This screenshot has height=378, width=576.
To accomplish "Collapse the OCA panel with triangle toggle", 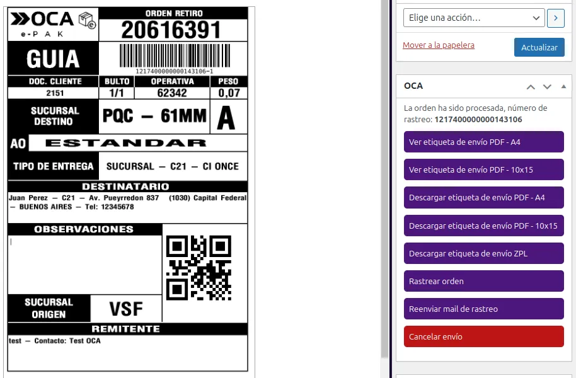I will pos(563,86).
